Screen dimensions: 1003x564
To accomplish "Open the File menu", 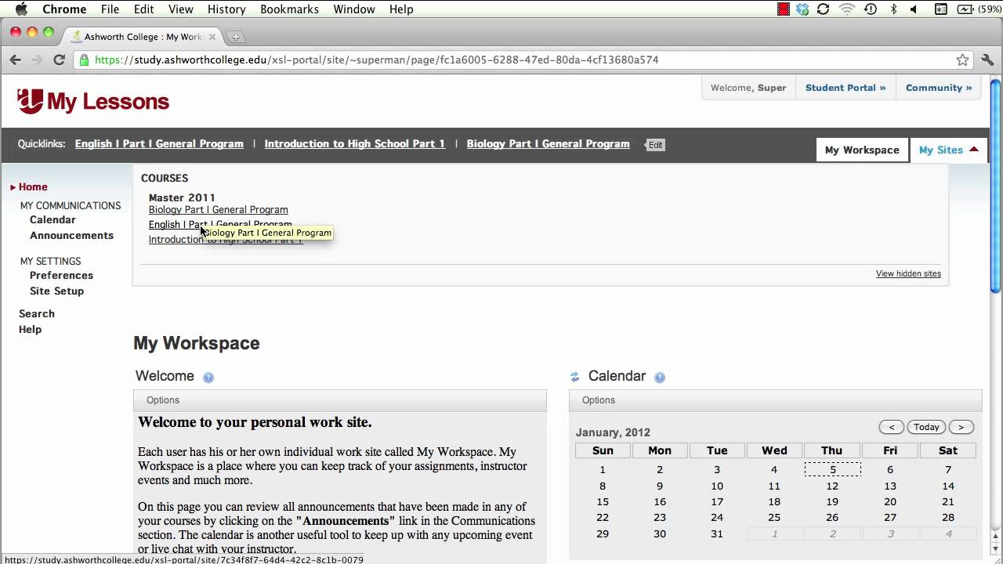I will coord(110,9).
